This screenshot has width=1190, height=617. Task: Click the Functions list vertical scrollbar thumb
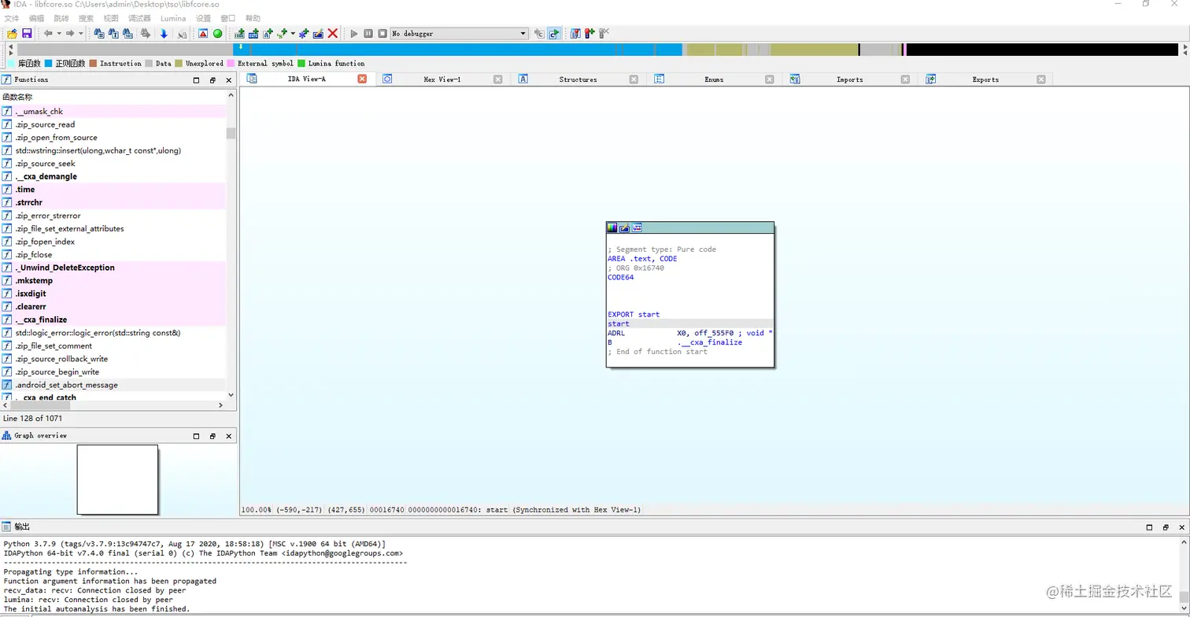[x=231, y=133]
